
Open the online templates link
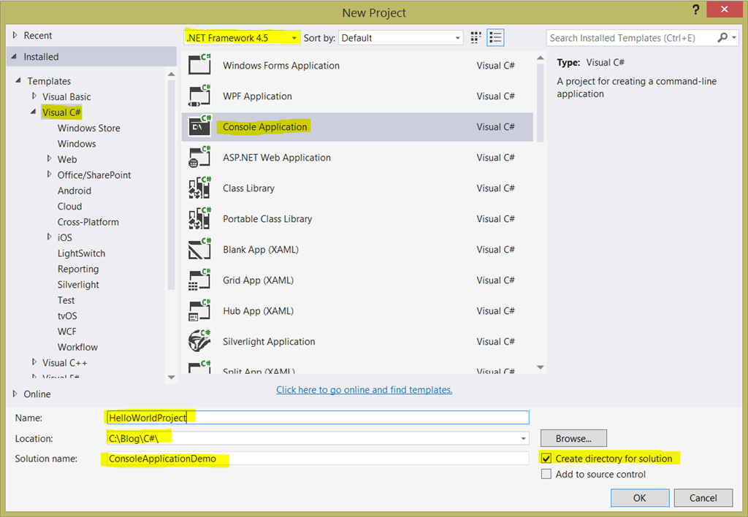(364, 389)
